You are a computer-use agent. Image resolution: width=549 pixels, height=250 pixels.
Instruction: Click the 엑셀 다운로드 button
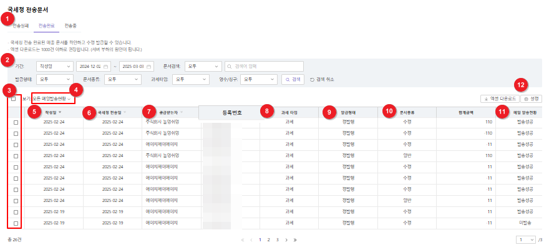(x=499, y=99)
